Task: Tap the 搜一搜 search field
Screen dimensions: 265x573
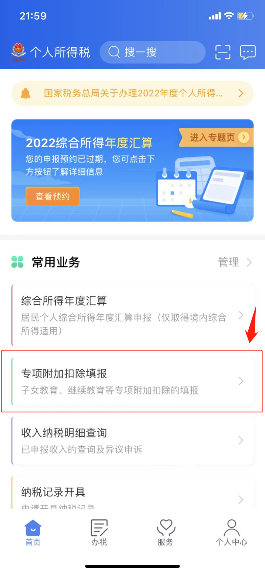Action: (x=152, y=52)
